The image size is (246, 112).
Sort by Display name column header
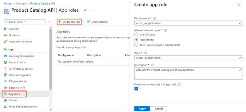tap(66, 55)
